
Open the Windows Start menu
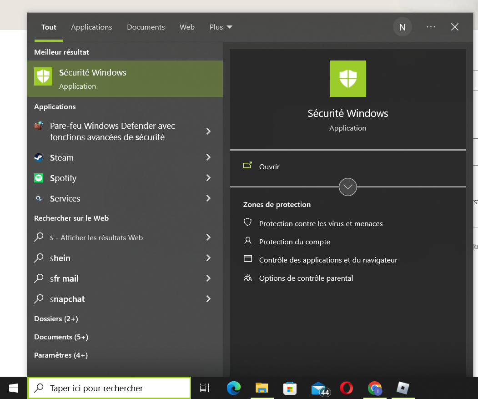13,388
